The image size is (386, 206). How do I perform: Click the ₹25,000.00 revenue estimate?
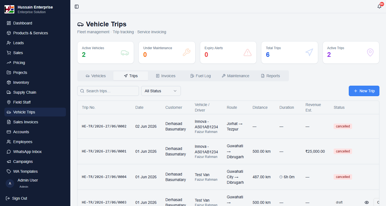coord(315,151)
